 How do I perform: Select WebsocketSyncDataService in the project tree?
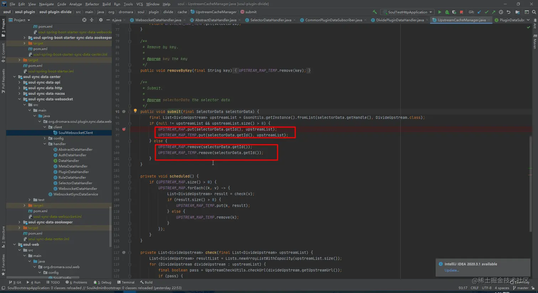pyautogui.click(x=75, y=194)
